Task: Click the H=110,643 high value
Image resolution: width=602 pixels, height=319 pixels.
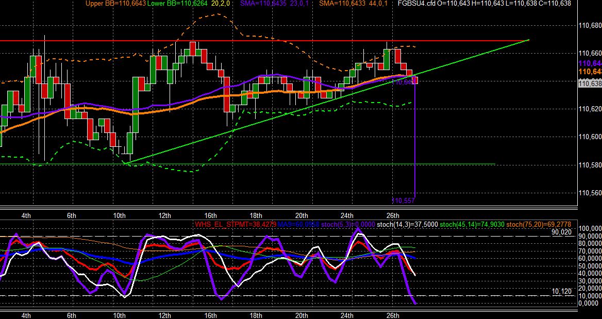Action: [487, 4]
